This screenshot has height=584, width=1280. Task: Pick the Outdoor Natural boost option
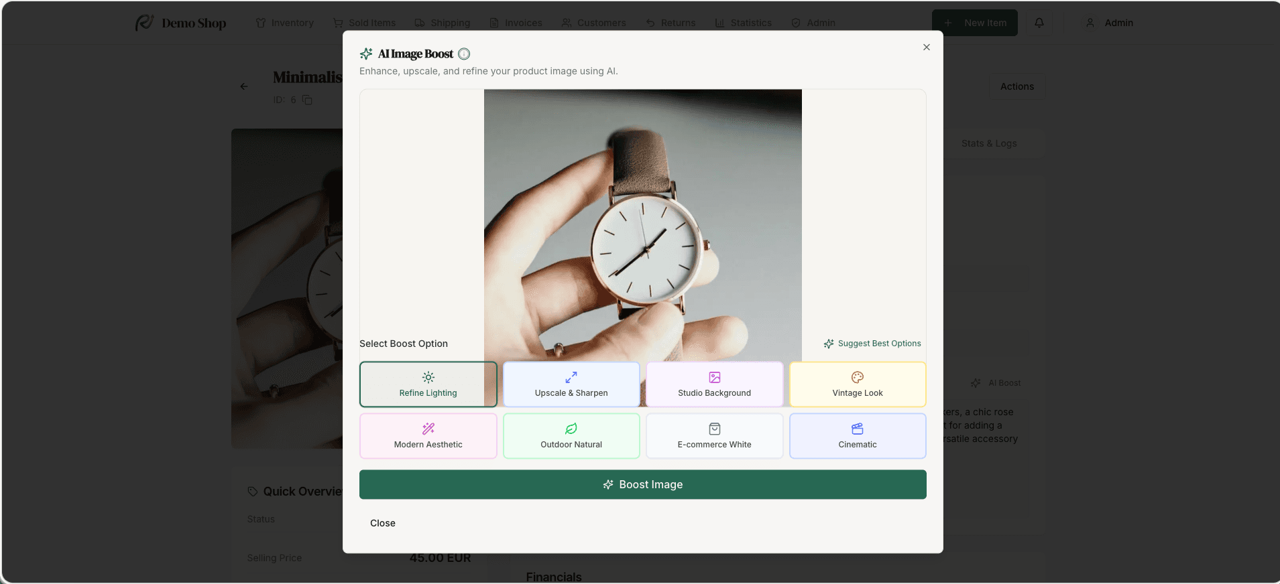pos(571,436)
